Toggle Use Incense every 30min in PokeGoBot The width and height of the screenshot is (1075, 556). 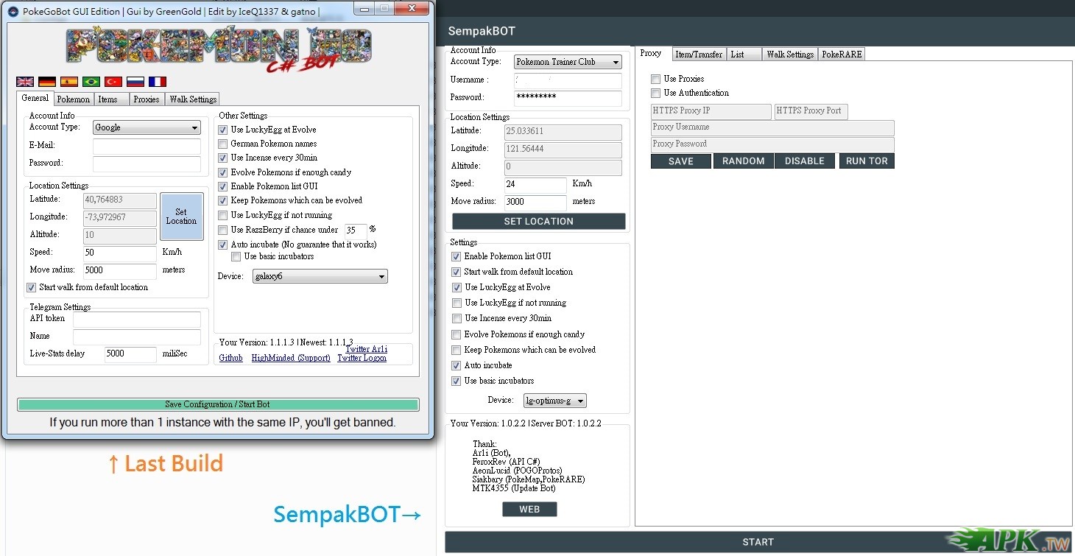point(223,158)
